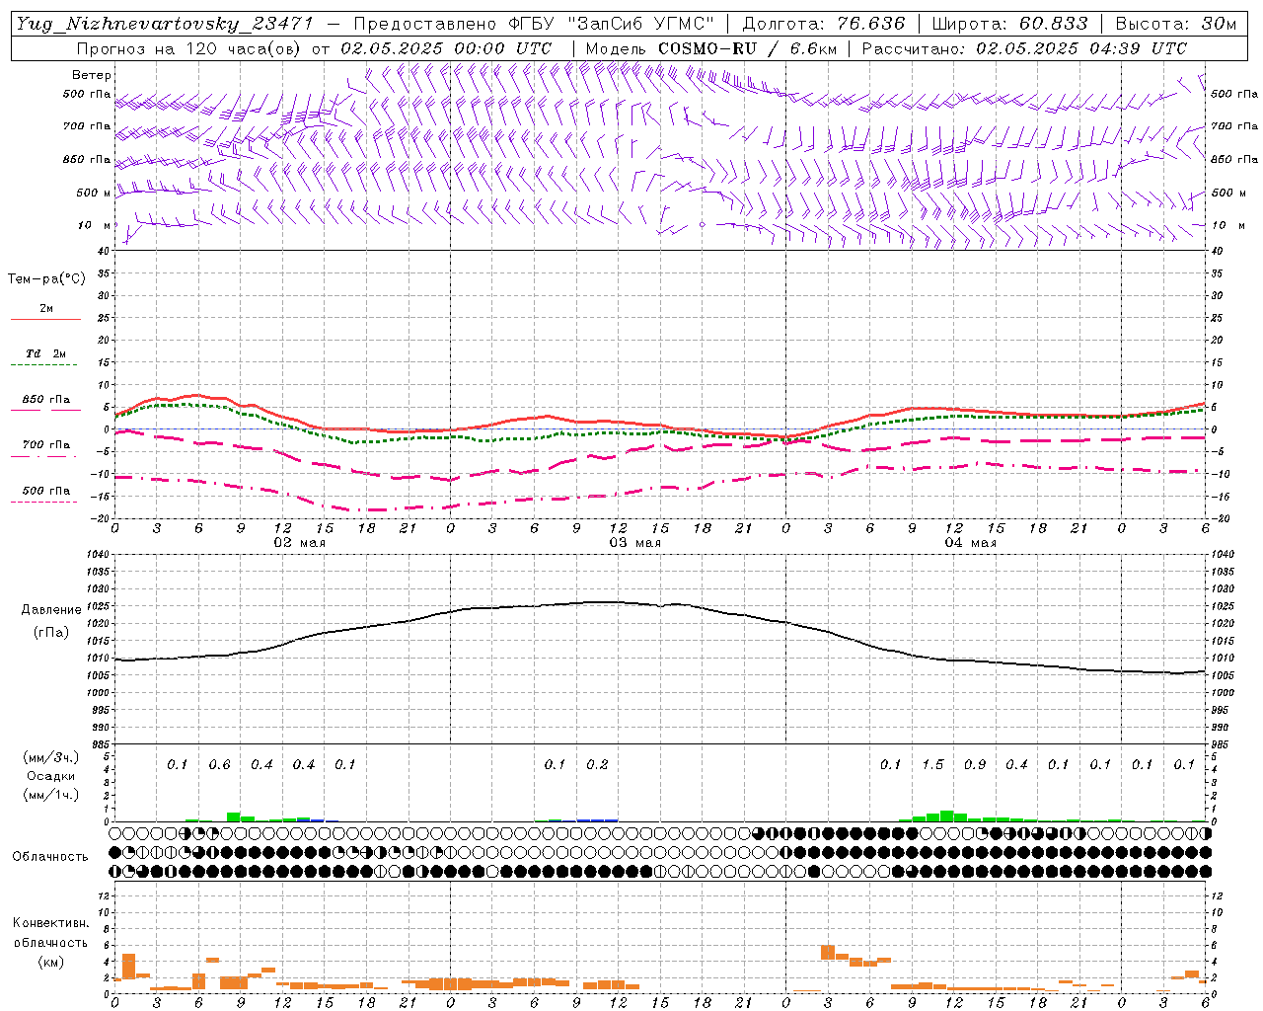Image resolution: width=1263 pixels, height=1011 pixels.
Task: Click the 04 мая date label
Action: [x=970, y=543]
